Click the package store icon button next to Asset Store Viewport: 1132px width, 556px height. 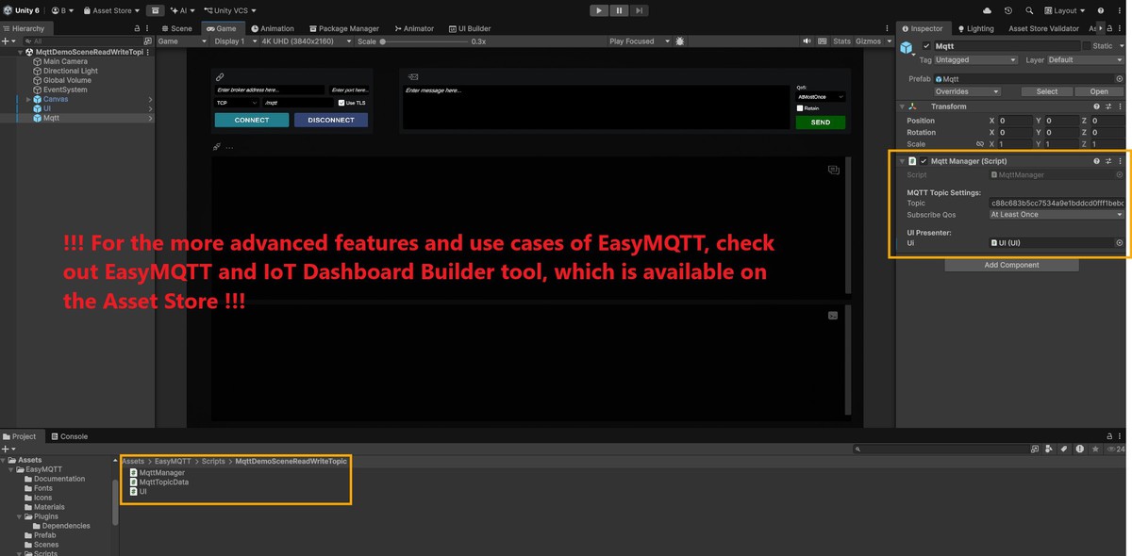pos(157,10)
